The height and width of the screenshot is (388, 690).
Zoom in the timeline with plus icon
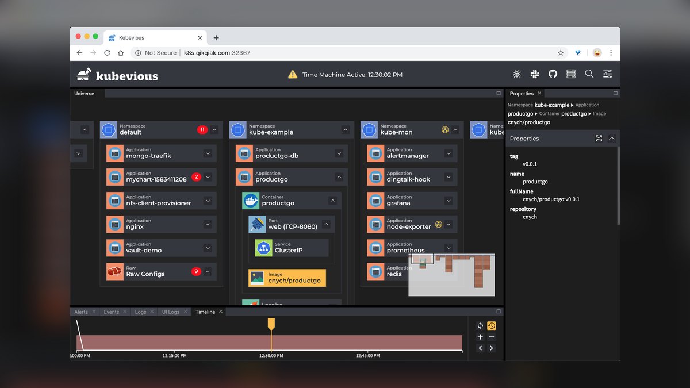(x=481, y=337)
